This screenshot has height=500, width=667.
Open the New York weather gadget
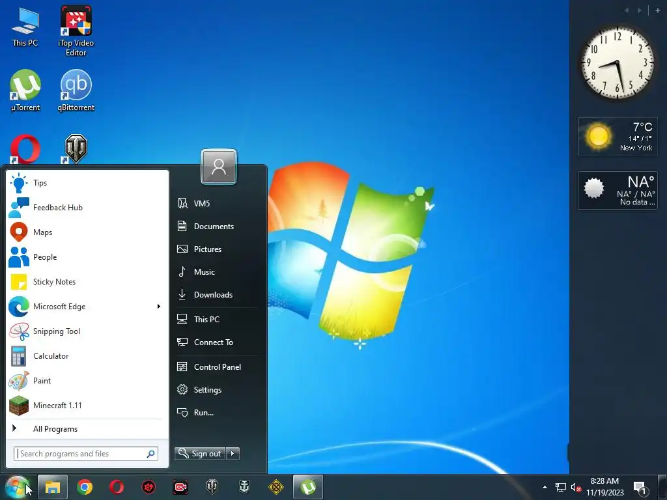(x=617, y=137)
